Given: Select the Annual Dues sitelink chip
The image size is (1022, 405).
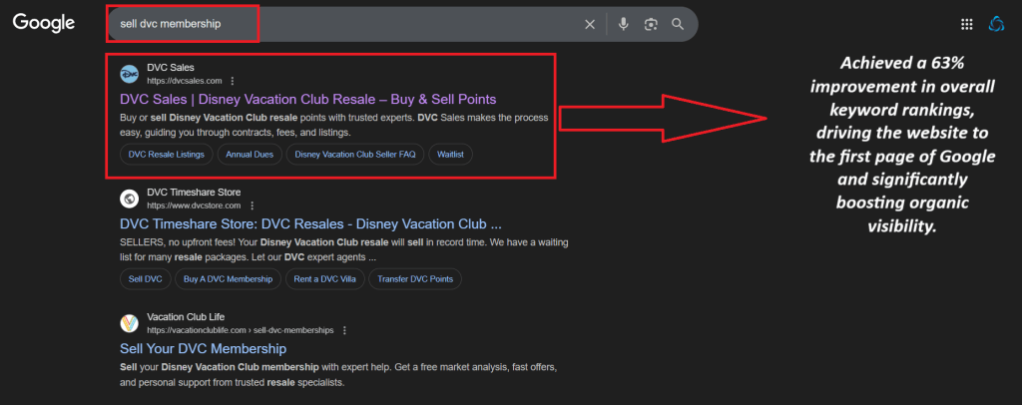Looking at the screenshot, I should (x=250, y=154).
